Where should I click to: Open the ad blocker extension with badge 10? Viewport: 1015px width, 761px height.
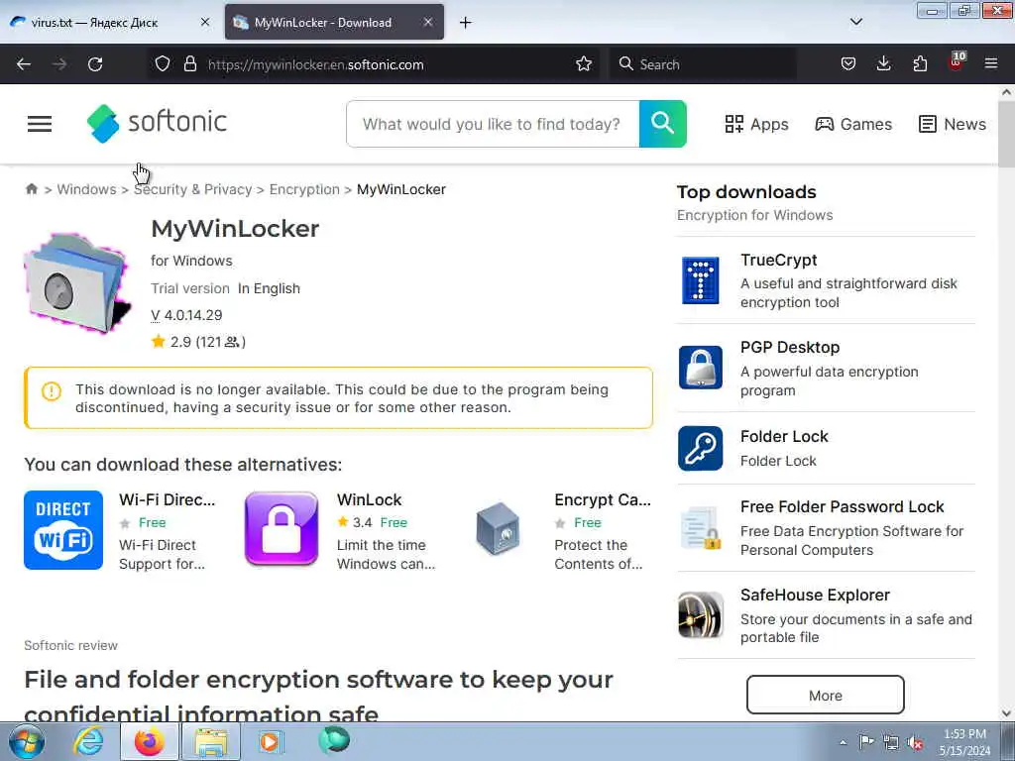[x=957, y=62]
